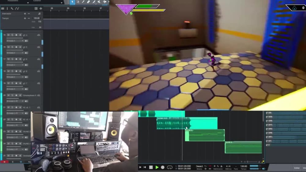
Task: Click the transport tempo 130.00
Action: click(x=244, y=167)
